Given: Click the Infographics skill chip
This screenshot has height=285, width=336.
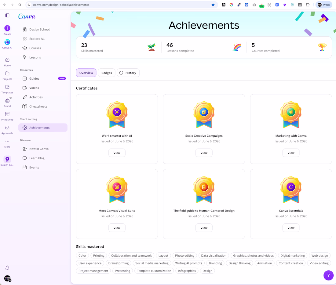Looking at the screenshot, I should click(187, 271).
